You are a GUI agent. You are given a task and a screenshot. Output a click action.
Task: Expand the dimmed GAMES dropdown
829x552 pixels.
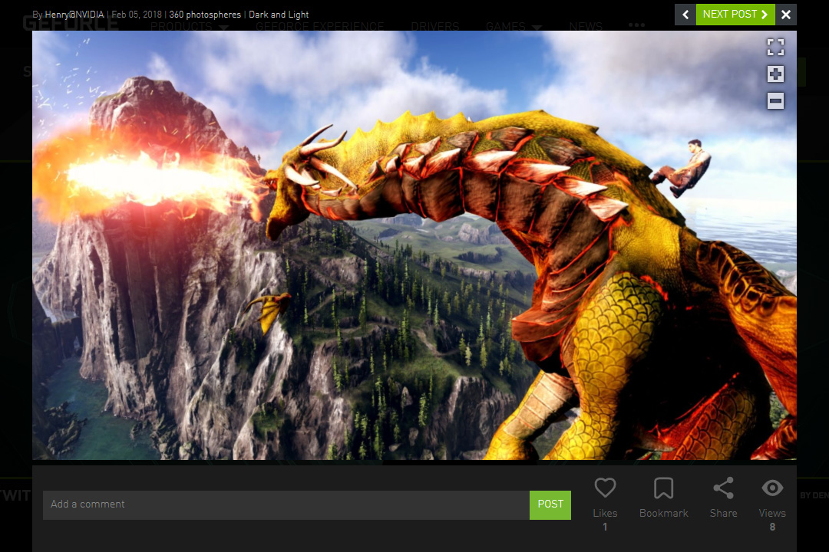pos(514,27)
